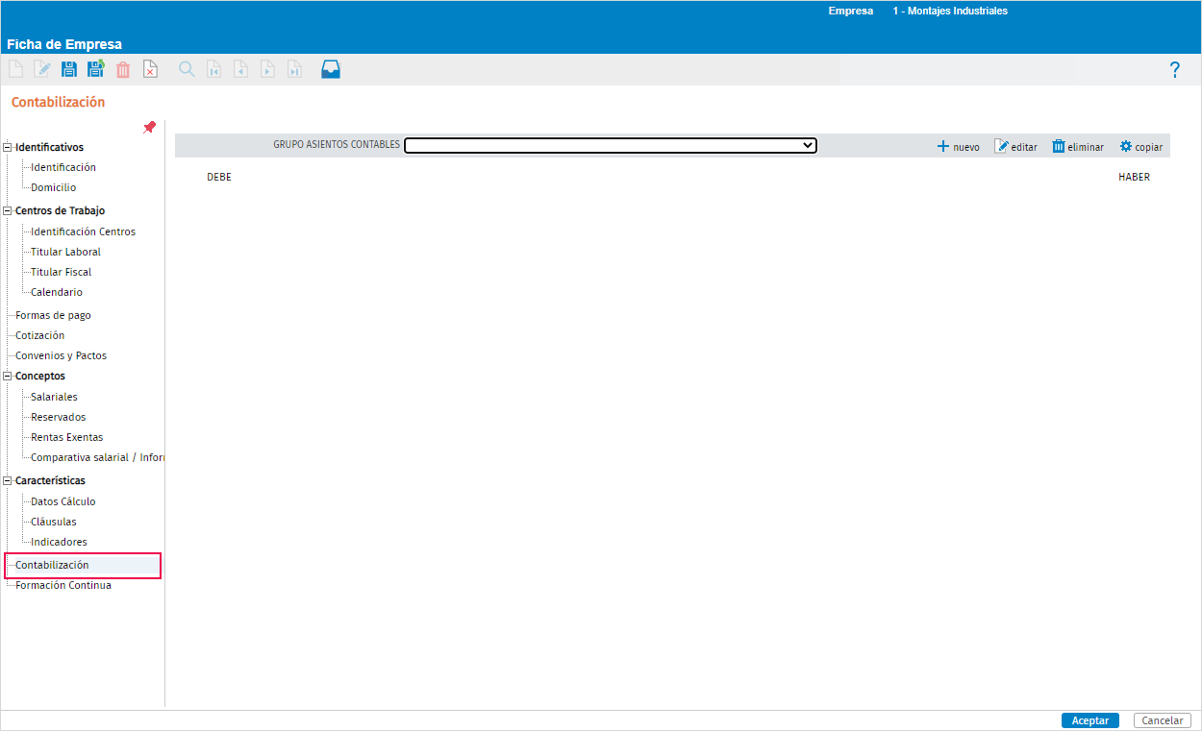Select Salariales under Conceptos

(x=55, y=397)
